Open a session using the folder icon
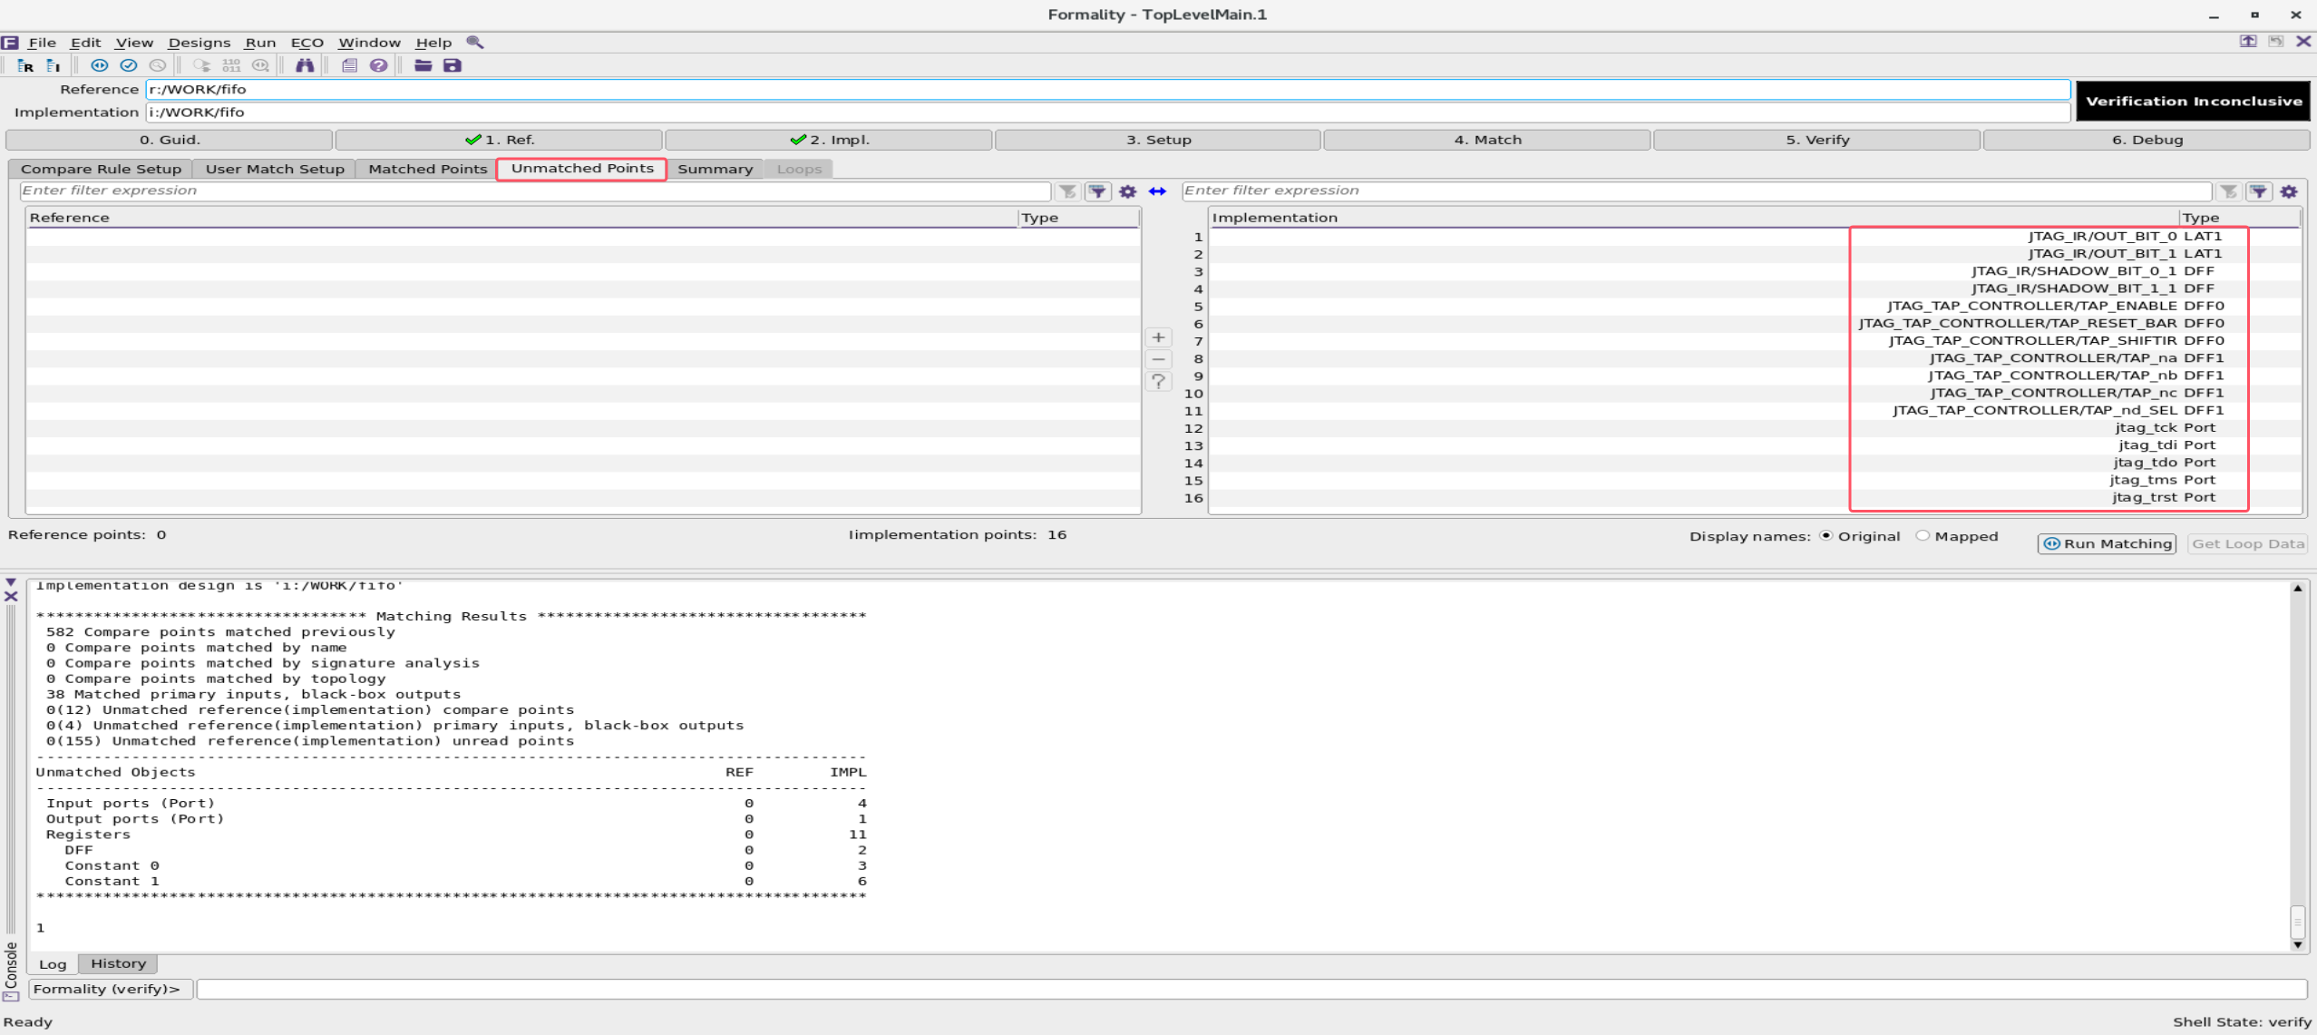This screenshot has height=1035, width=2317. point(422,65)
